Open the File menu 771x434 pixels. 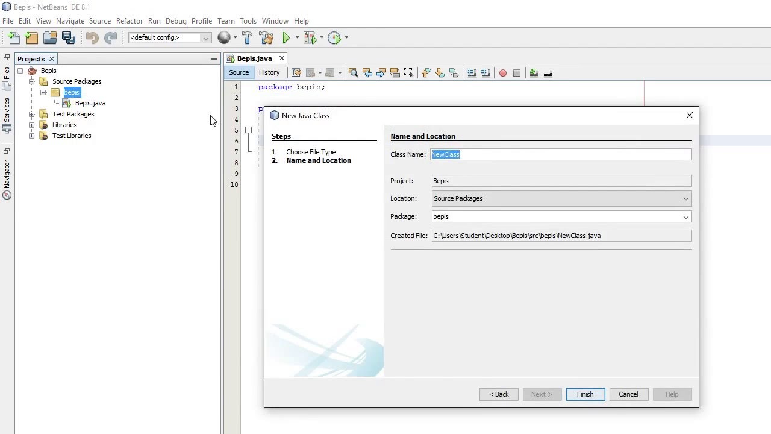[x=8, y=20]
